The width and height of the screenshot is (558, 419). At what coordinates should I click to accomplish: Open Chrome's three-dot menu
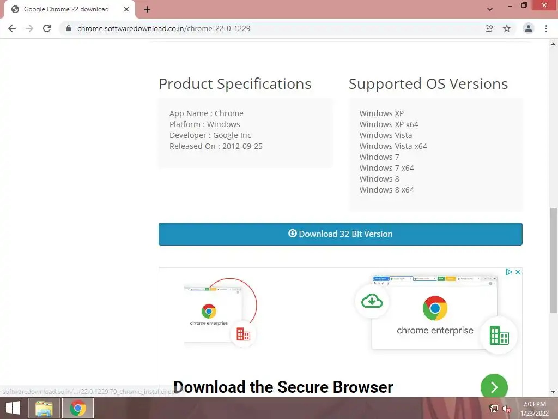point(546,28)
